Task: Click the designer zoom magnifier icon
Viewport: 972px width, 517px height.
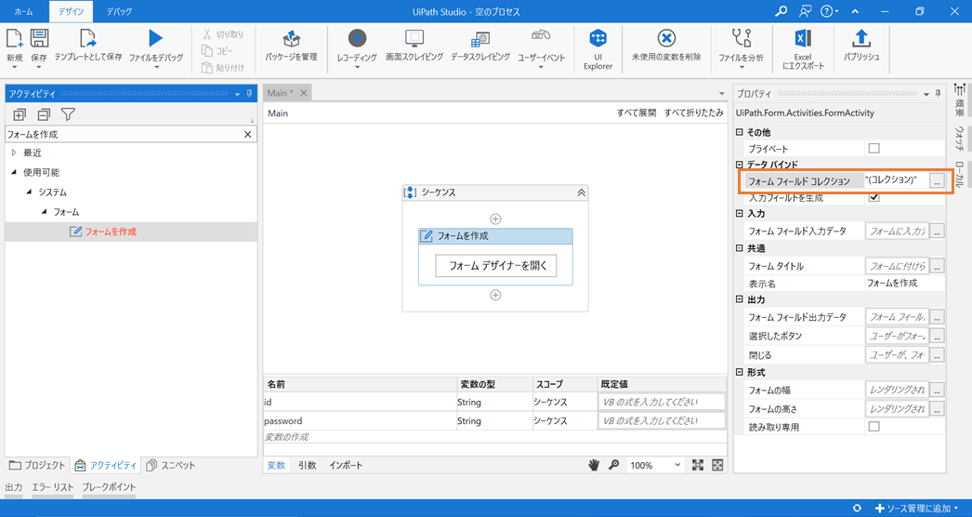Action: click(613, 465)
